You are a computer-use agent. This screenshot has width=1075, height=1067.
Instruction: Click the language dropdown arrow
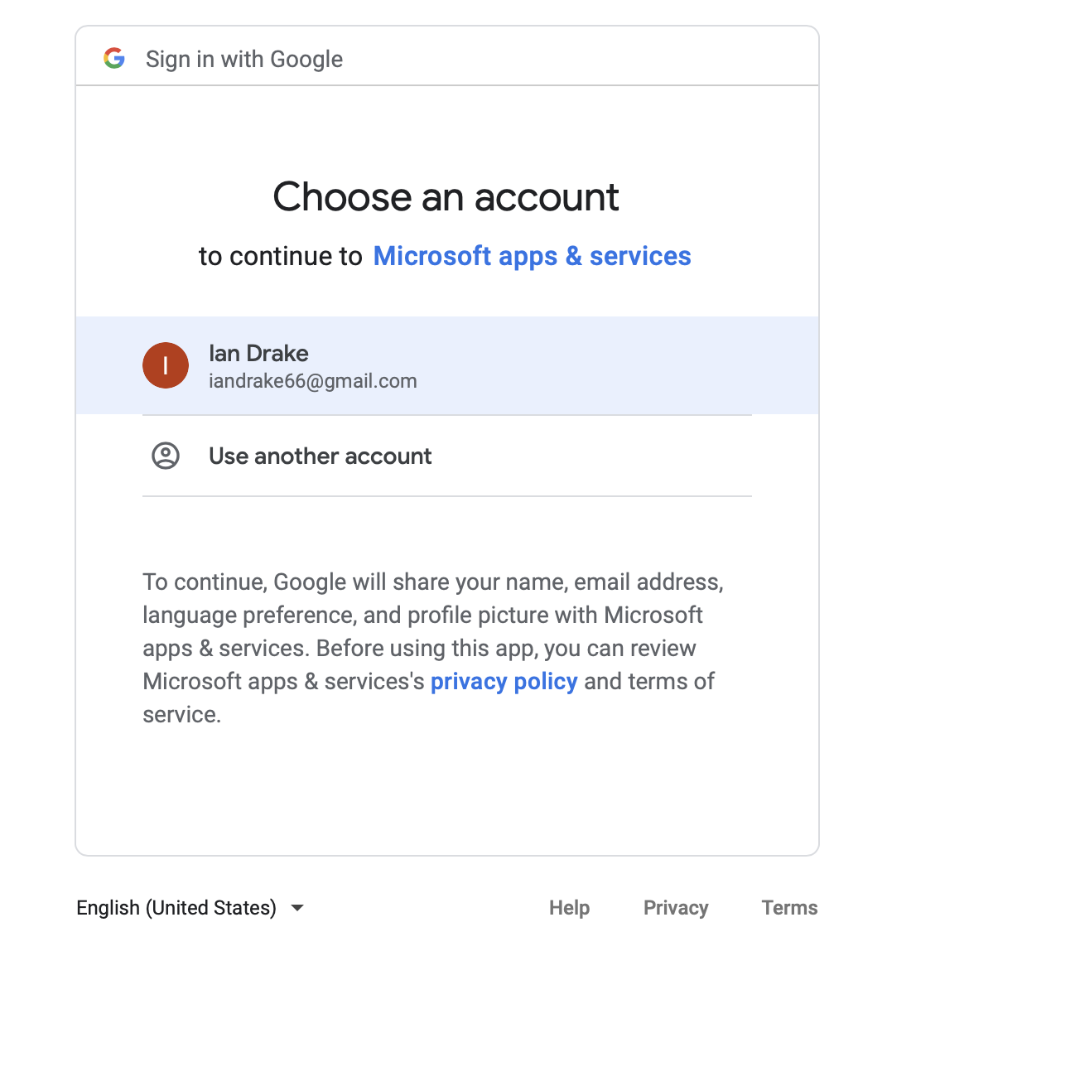(297, 908)
